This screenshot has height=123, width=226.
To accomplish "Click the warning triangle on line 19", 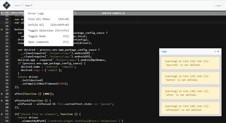I will (2, 30).
